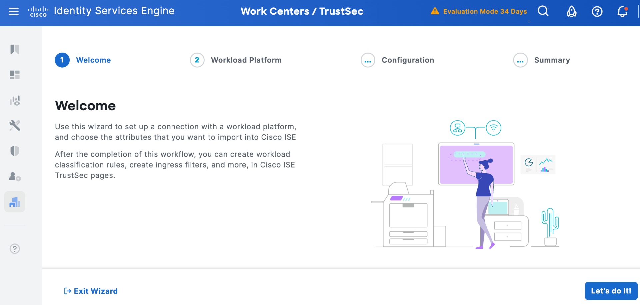Viewport: 640px width, 305px height.
Task: Select the analytics chart sidebar icon
Action: click(15, 100)
